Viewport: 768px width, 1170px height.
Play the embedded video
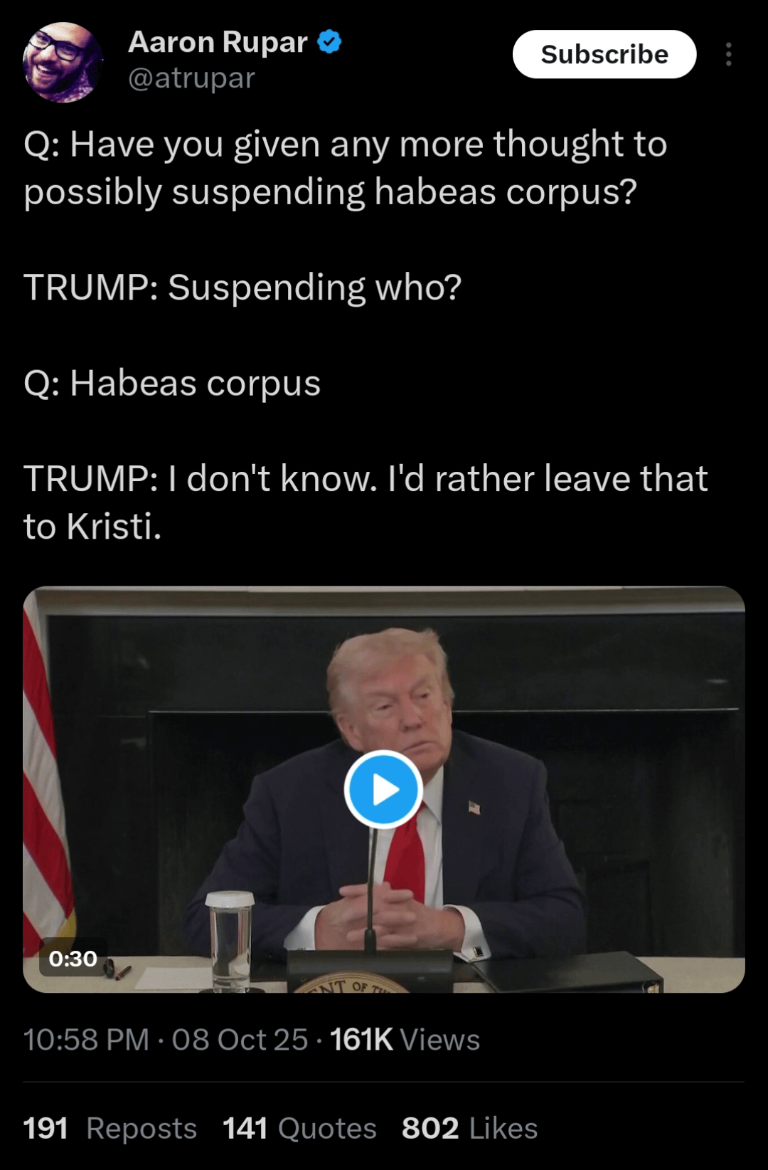[x=384, y=789]
